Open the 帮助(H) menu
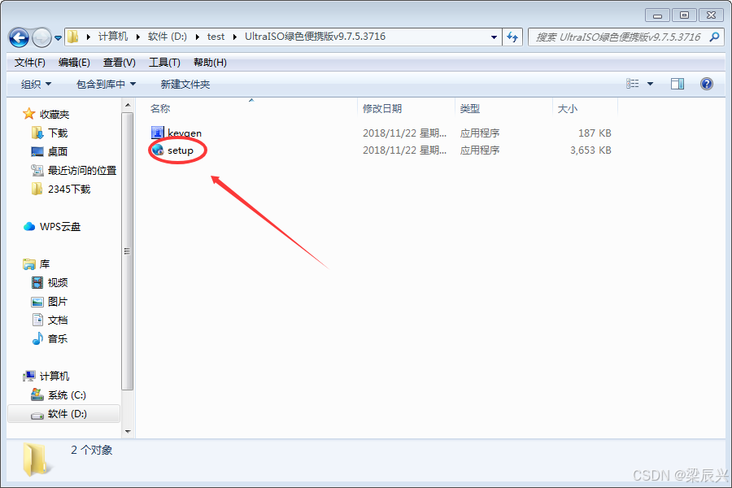 [x=210, y=63]
